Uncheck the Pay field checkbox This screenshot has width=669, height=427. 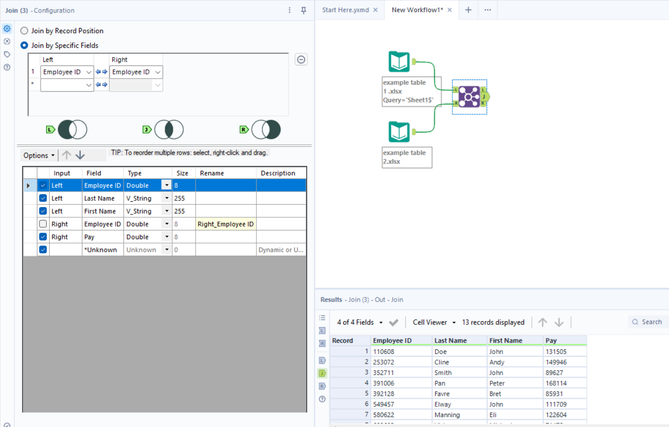point(43,237)
